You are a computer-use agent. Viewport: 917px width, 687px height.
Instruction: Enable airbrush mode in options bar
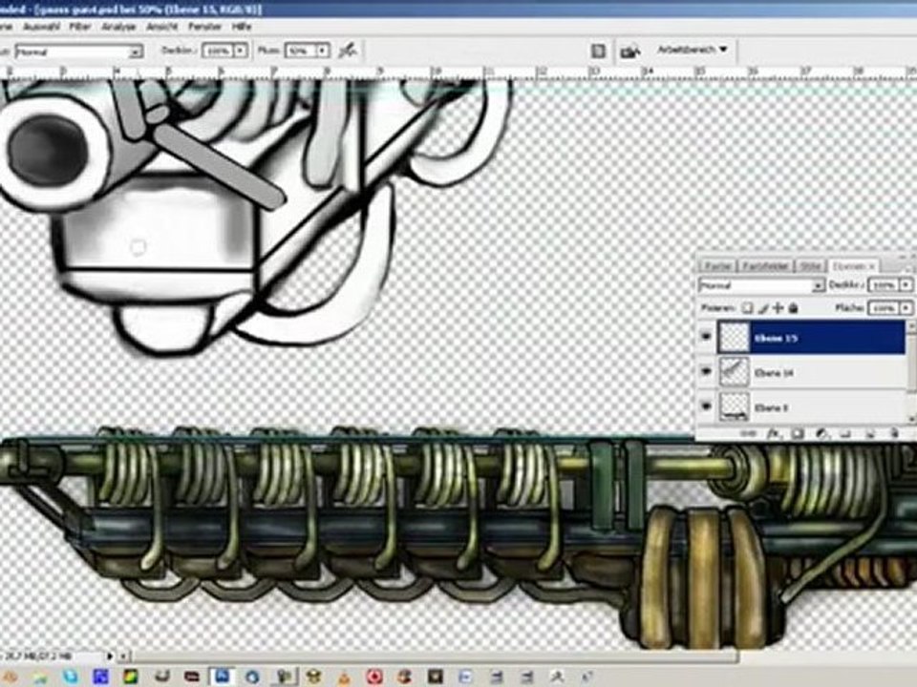click(x=348, y=51)
